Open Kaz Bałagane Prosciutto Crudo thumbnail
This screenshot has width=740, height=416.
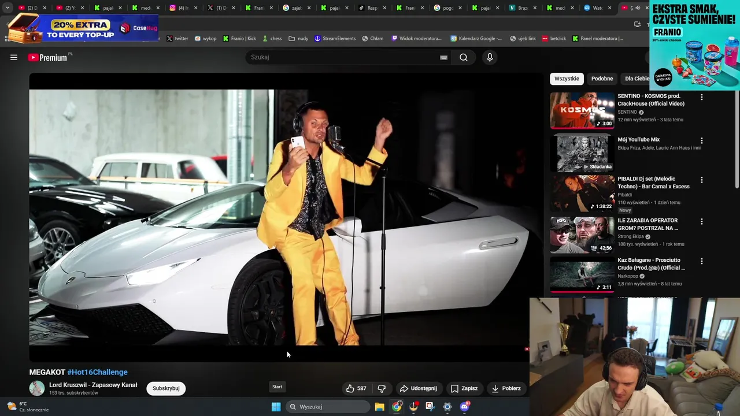(582, 275)
